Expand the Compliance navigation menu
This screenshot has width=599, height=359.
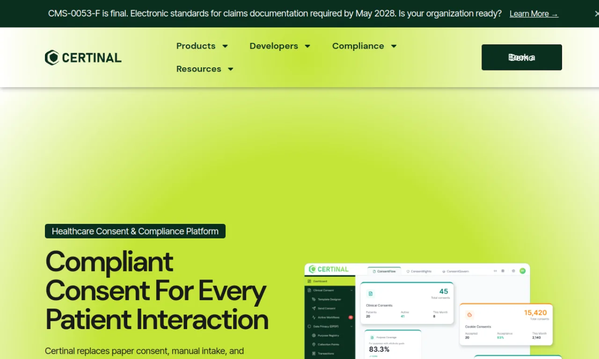[x=365, y=46]
